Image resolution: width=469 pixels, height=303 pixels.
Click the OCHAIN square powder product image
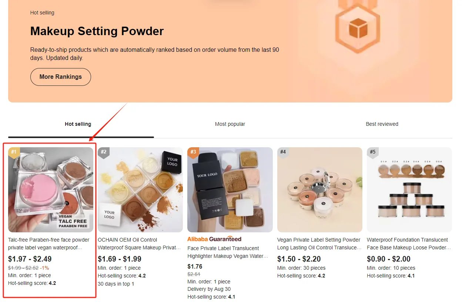tap(140, 190)
